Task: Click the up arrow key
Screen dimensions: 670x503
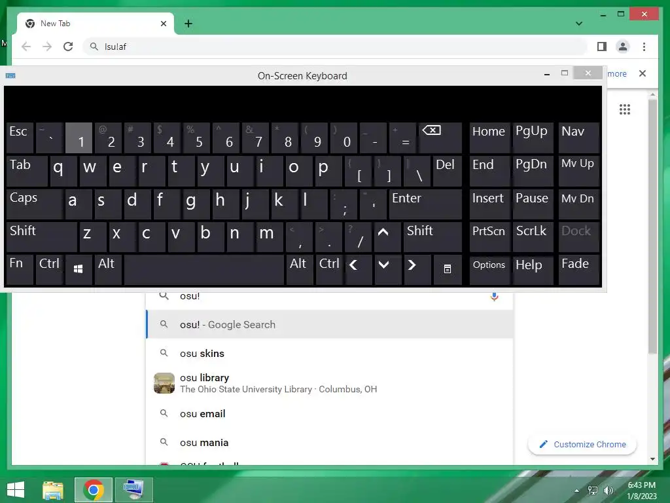Action: 387,236
